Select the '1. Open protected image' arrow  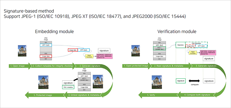click(x=136, y=66)
